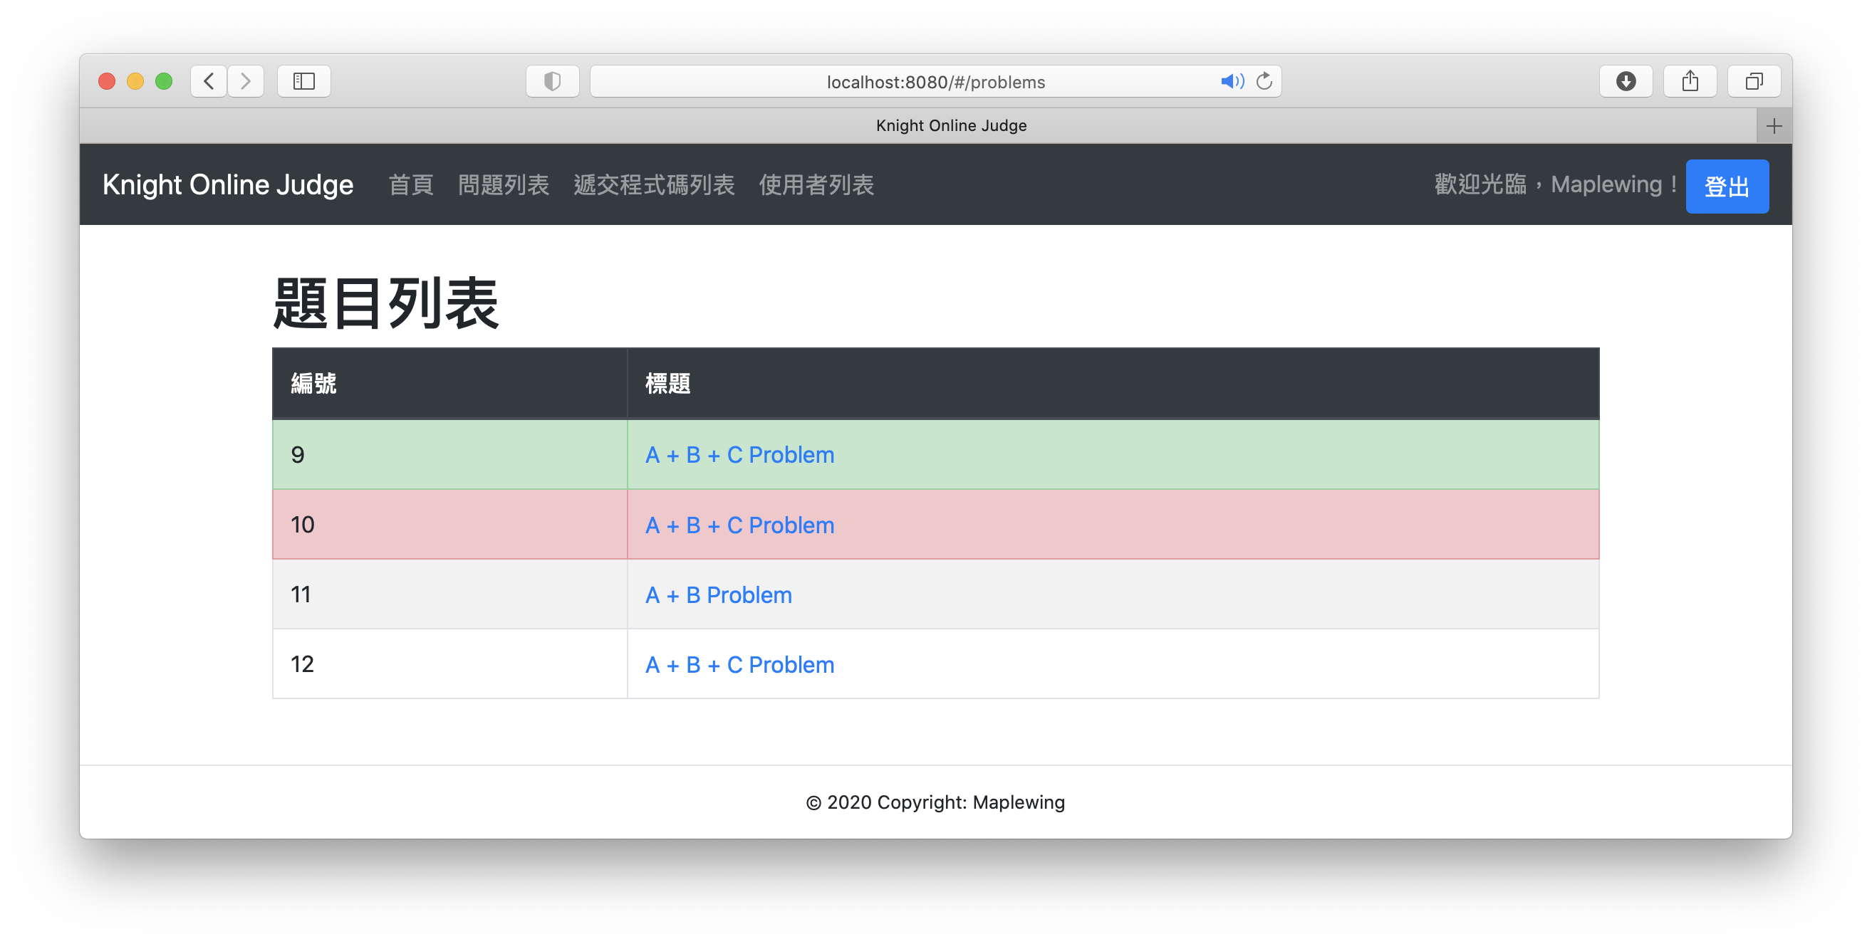Mute the tab audio speaker icon
This screenshot has height=944, width=1872.
tap(1232, 80)
